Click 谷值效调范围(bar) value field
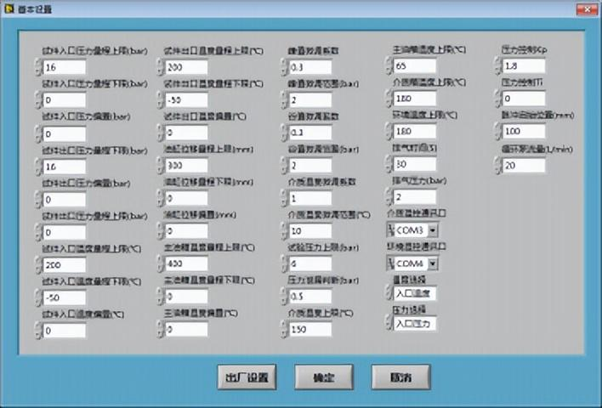Screen dimensions: 602x408 pyautogui.click(x=310, y=166)
